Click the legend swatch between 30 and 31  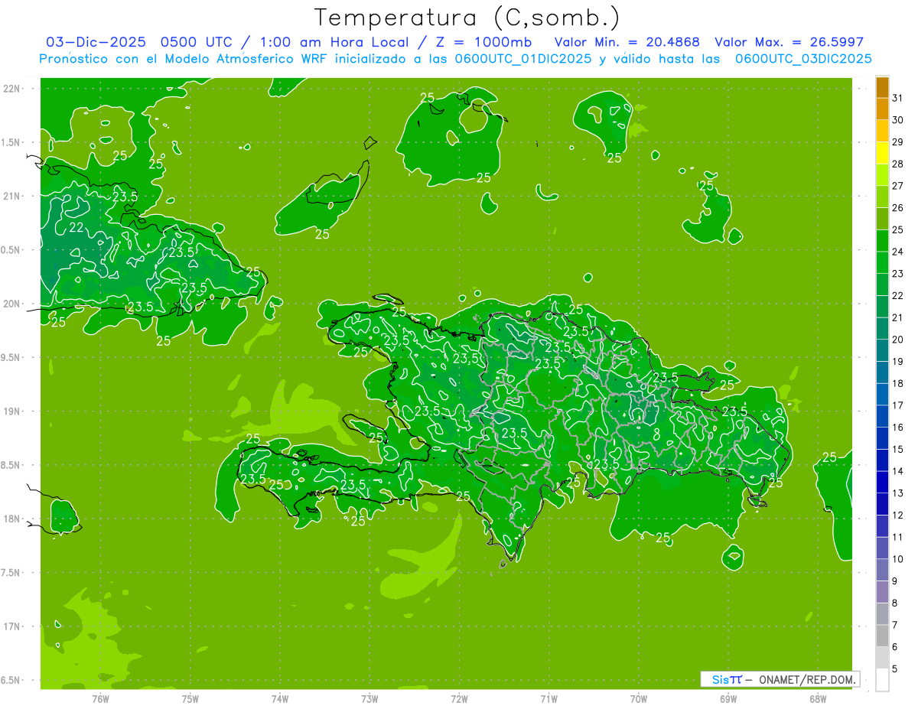[x=882, y=109]
